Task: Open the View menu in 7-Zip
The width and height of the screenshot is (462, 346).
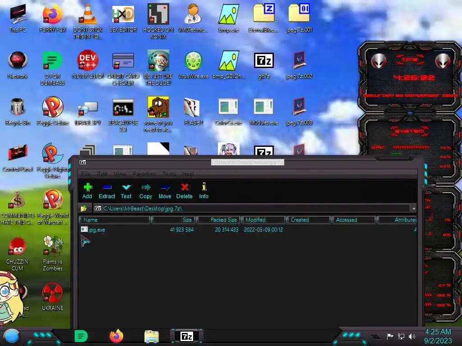Action: [120, 174]
